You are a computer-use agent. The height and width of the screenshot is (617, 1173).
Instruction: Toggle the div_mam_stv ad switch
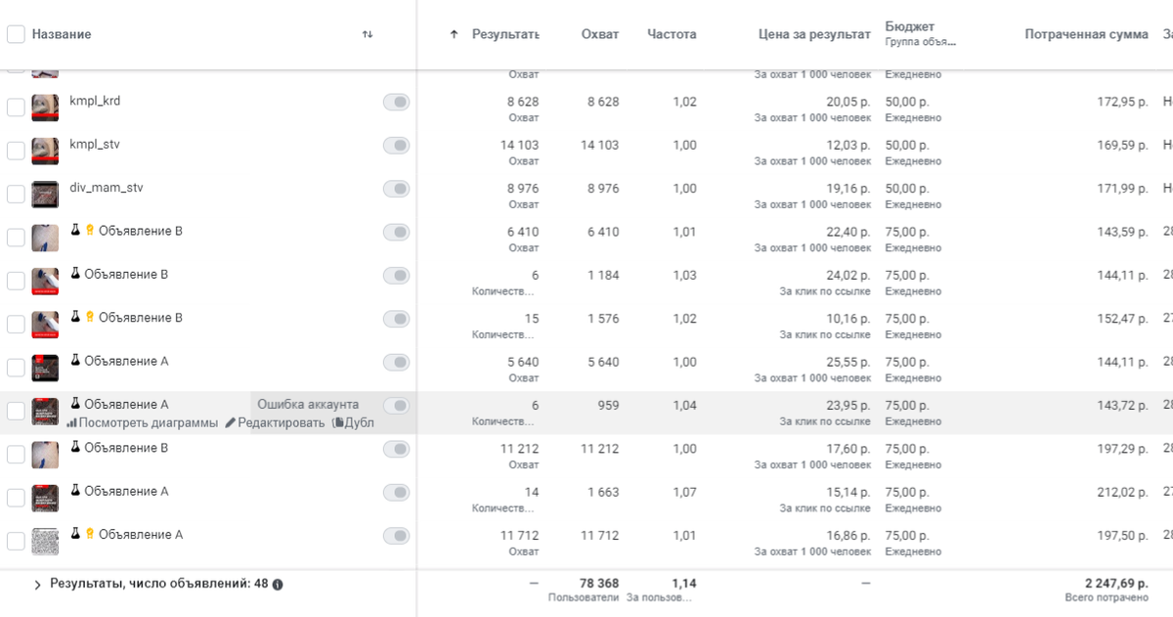click(396, 189)
